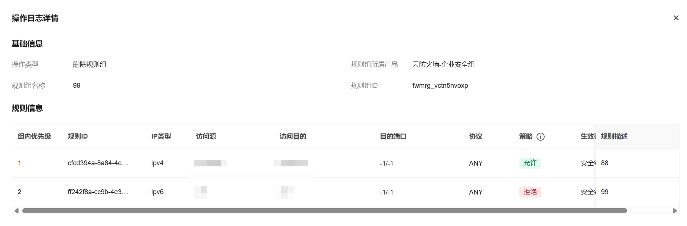Click rule description 88 in row 1
This screenshot has width=687, height=226.
pos(605,163)
